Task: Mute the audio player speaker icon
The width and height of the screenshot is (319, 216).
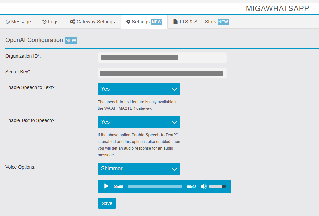Action: [203, 186]
